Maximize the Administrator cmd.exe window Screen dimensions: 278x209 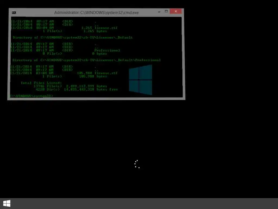[166, 11]
